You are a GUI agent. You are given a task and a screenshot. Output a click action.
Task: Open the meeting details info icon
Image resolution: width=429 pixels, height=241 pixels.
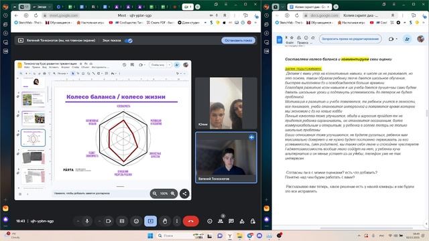pos(210,222)
